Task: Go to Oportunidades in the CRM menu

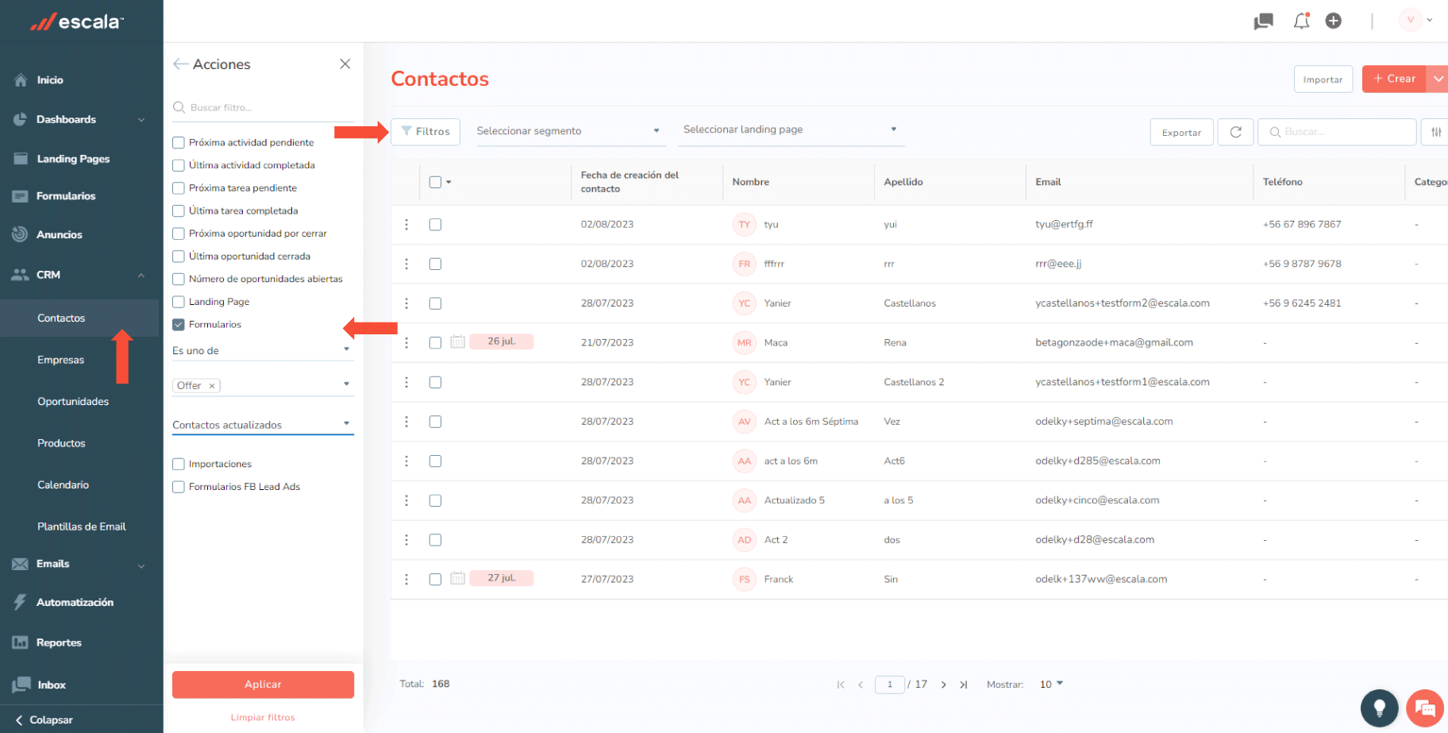Action: click(73, 402)
